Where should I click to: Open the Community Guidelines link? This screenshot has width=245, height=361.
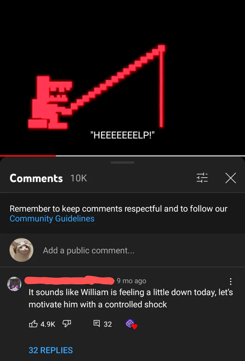coord(52,219)
